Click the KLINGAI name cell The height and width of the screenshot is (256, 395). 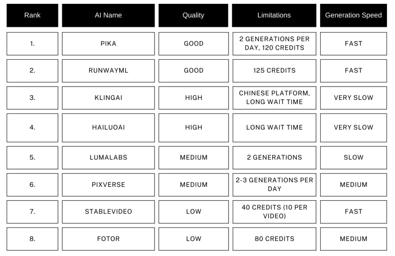(108, 98)
